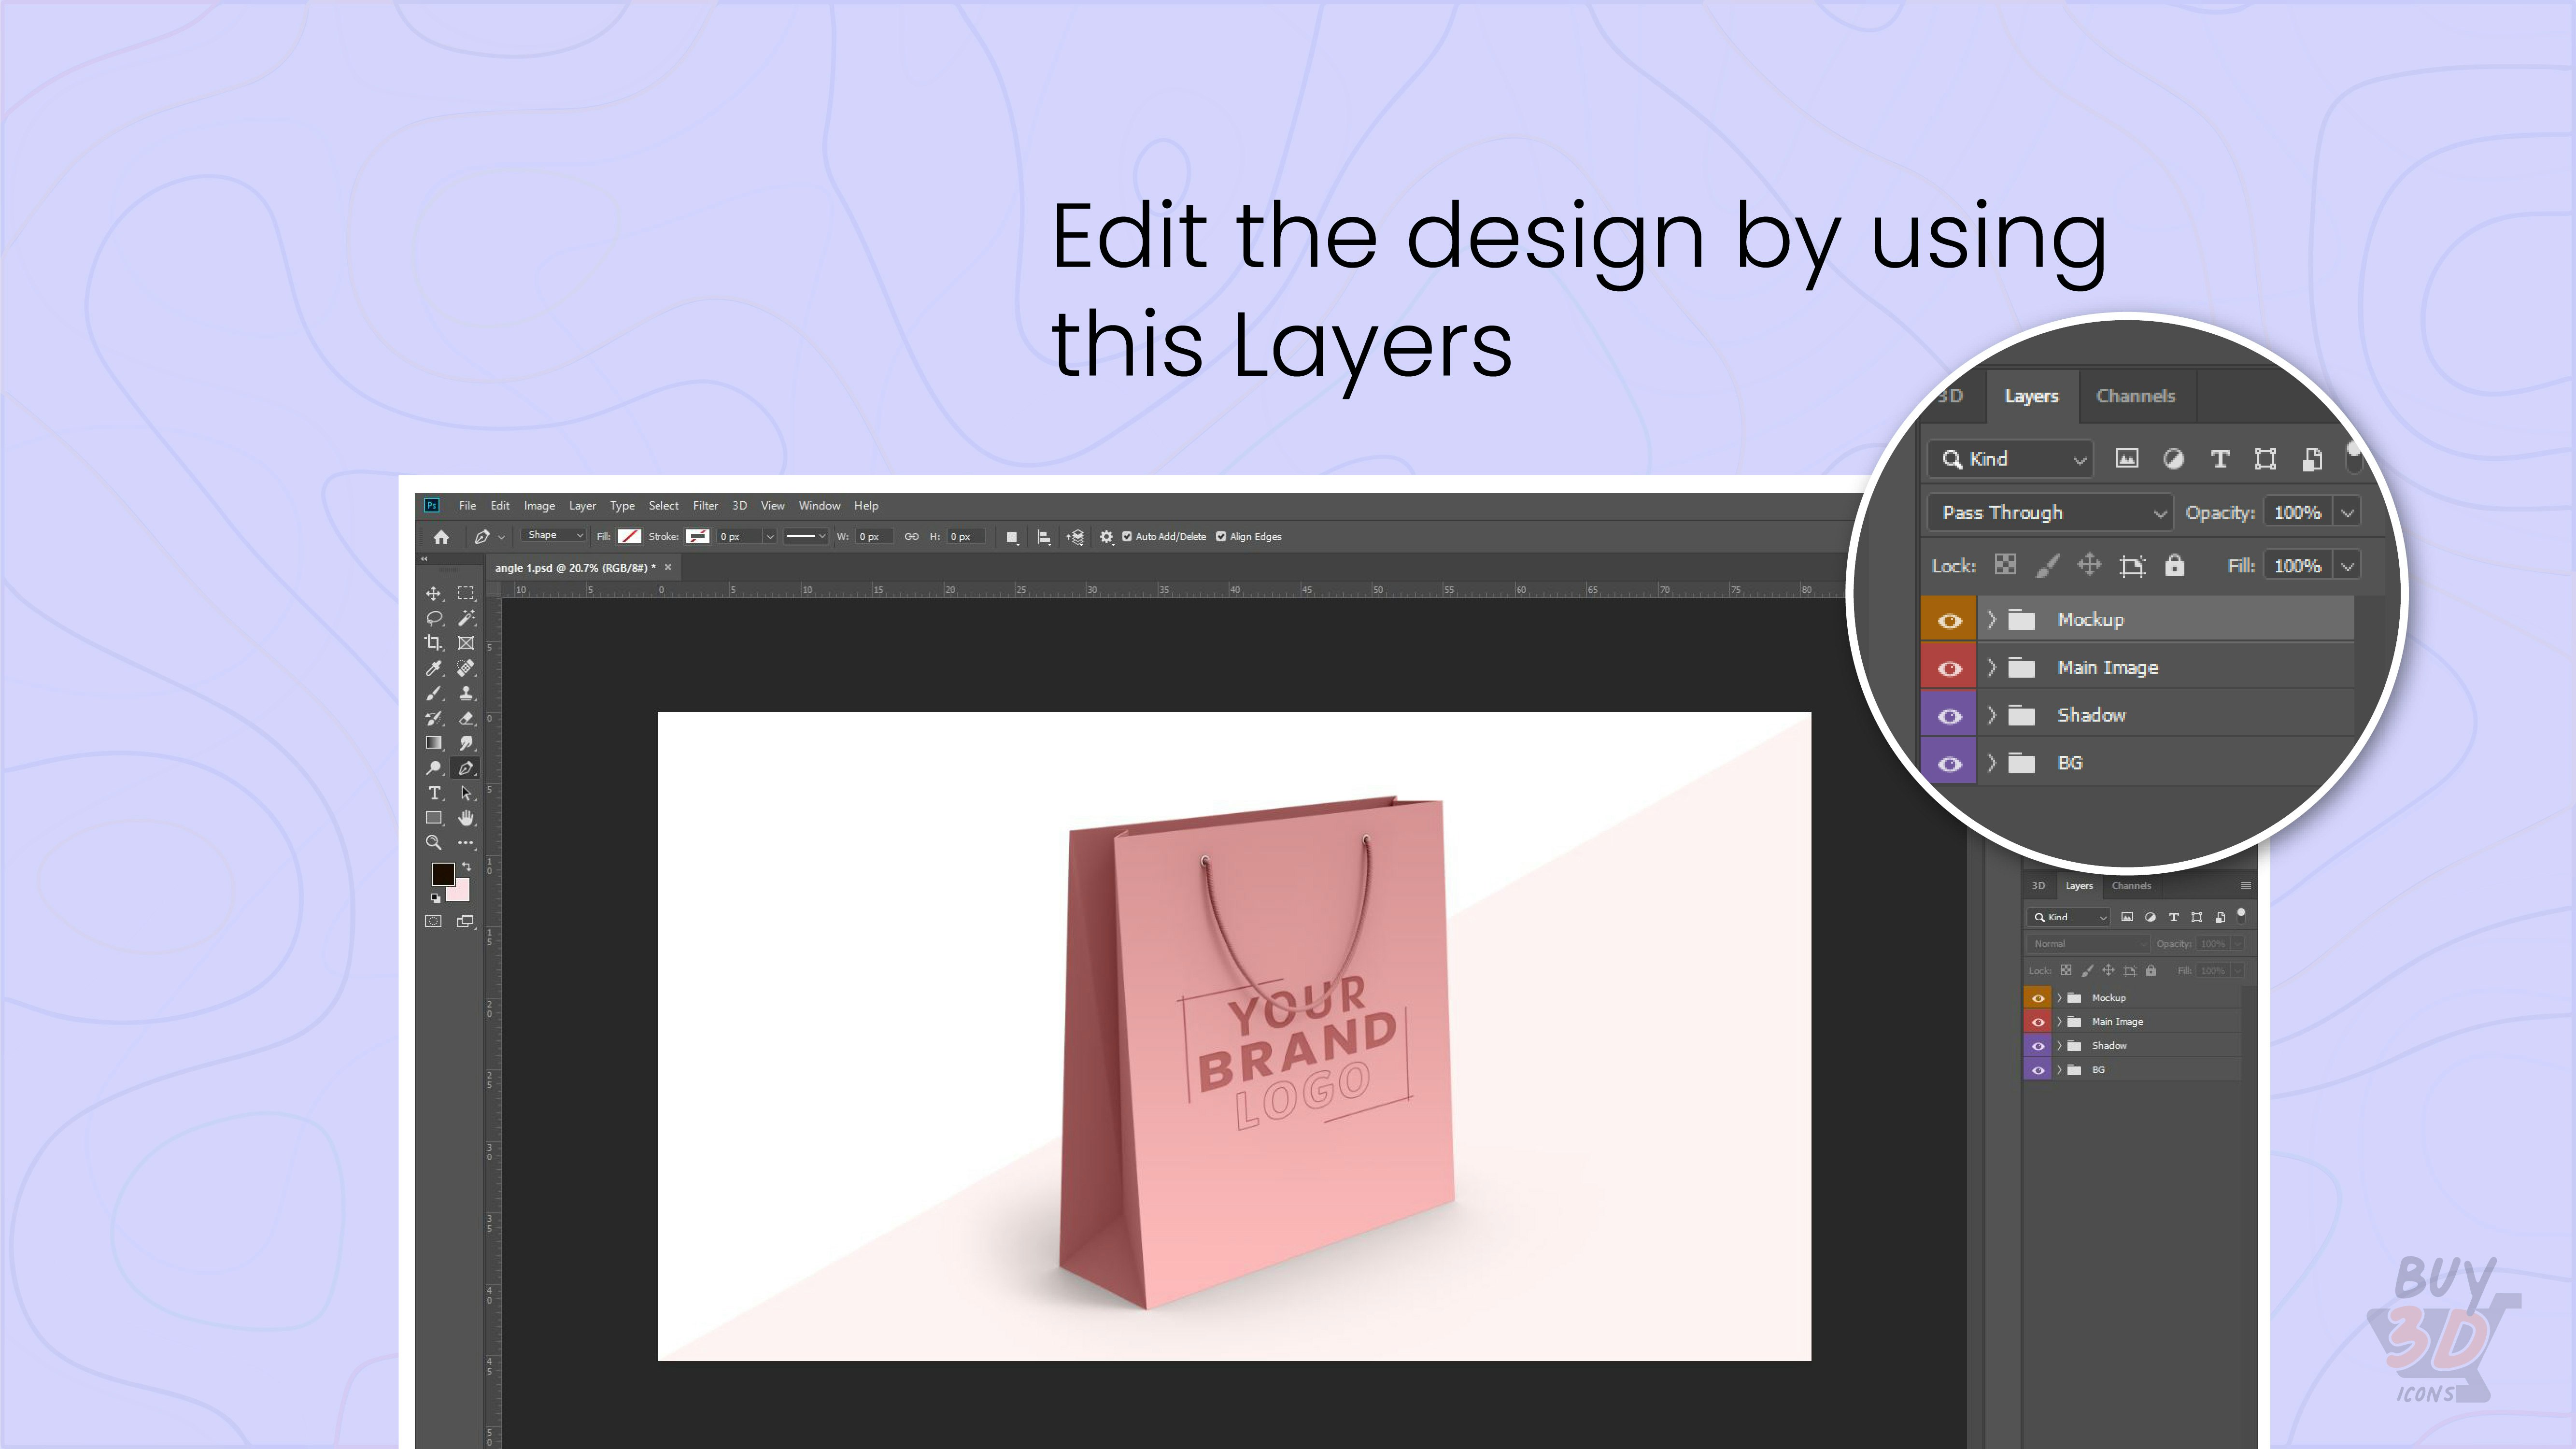The height and width of the screenshot is (1449, 2576).
Task: Expand the Main Image group in magnified panel
Action: (1991, 667)
